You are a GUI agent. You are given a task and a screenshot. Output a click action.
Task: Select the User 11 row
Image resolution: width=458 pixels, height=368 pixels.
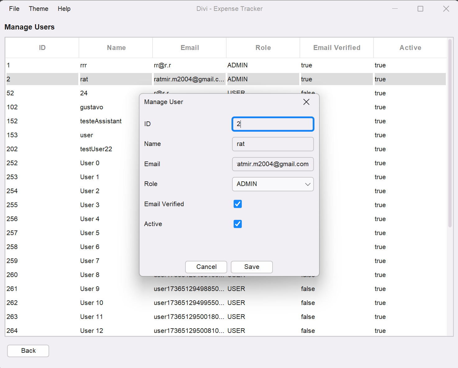(x=226, y=317)
